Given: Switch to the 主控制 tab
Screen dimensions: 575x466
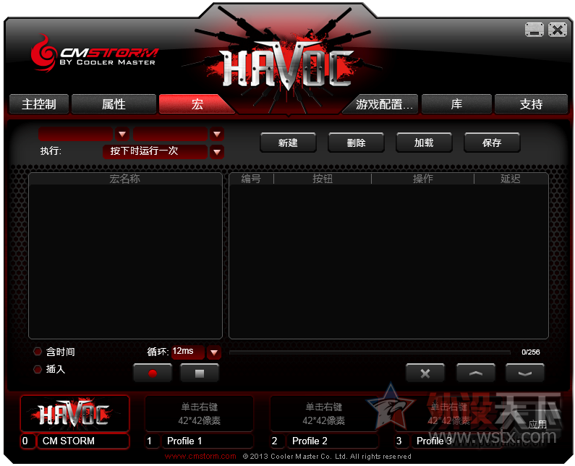Looking at the screenshot, I should (39, 104).
